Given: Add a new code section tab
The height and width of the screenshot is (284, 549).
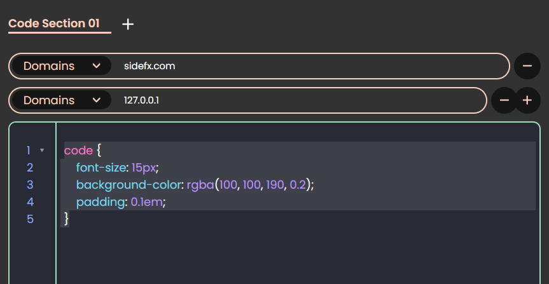Looking at the screenshot, I should click(x=128, y=24).
